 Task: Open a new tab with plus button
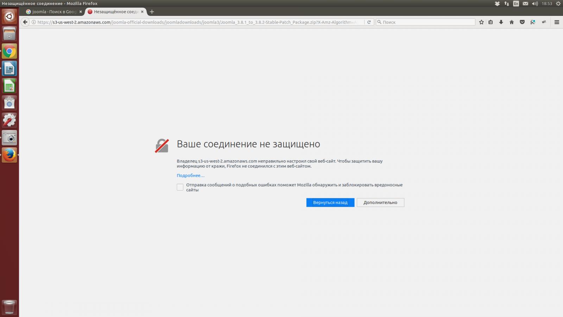click(152, 12)
